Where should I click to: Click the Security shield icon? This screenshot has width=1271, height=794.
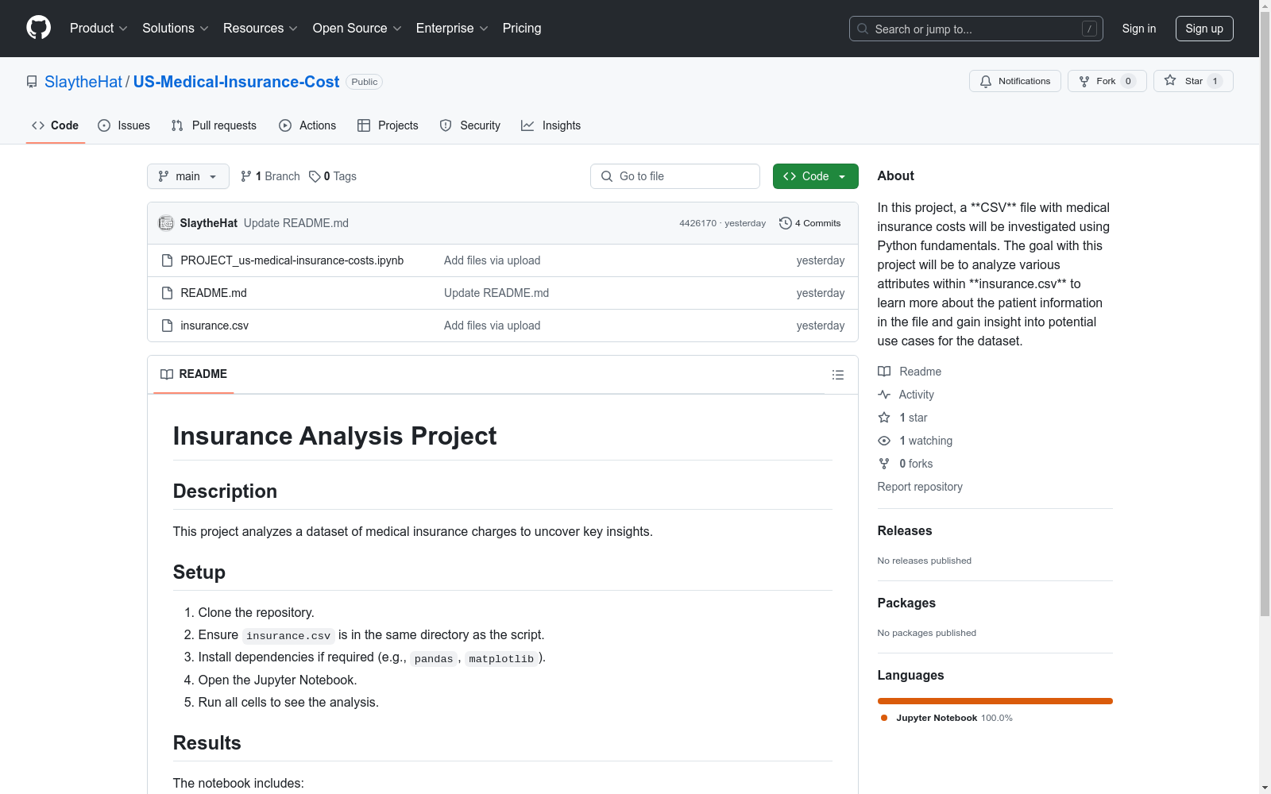click(x=446, y=125)
